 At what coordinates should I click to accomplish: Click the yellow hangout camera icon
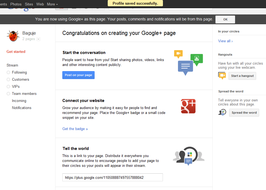tap(222, 76)
